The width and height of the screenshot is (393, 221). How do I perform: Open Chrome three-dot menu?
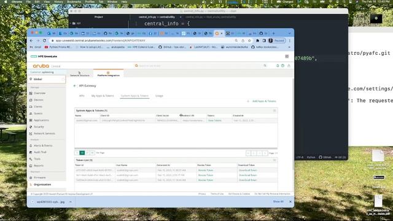(290, 41)
